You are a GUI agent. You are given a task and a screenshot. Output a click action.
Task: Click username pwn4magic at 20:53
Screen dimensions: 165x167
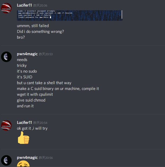pyautogui.click(x=27, y=54)
